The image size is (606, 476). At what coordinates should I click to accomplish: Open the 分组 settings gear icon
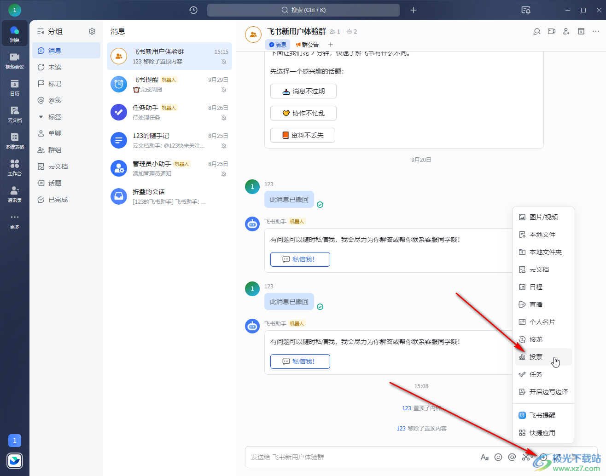pos(92,31)
